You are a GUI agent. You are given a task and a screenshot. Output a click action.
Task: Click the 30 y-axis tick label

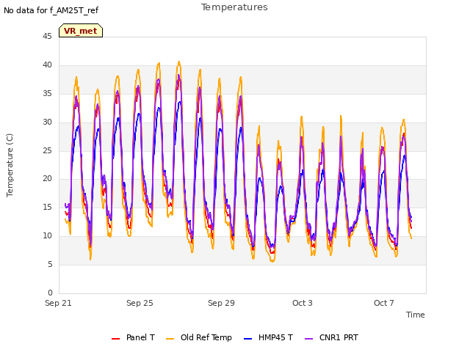click(x=47, y=122)
